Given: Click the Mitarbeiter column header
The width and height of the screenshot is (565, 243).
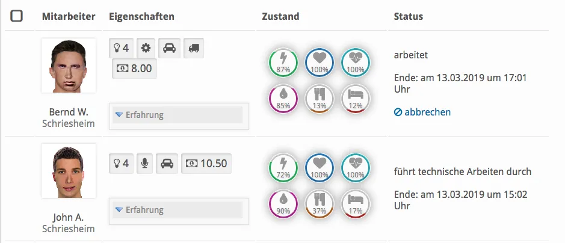Looking at the screenshot, I should tap(69, 16).
